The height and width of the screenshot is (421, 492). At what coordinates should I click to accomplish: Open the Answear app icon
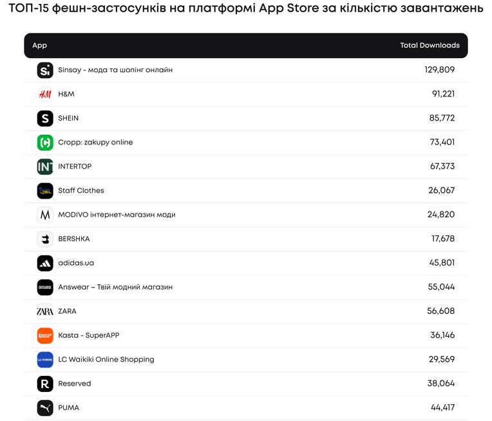pos(45,287)
